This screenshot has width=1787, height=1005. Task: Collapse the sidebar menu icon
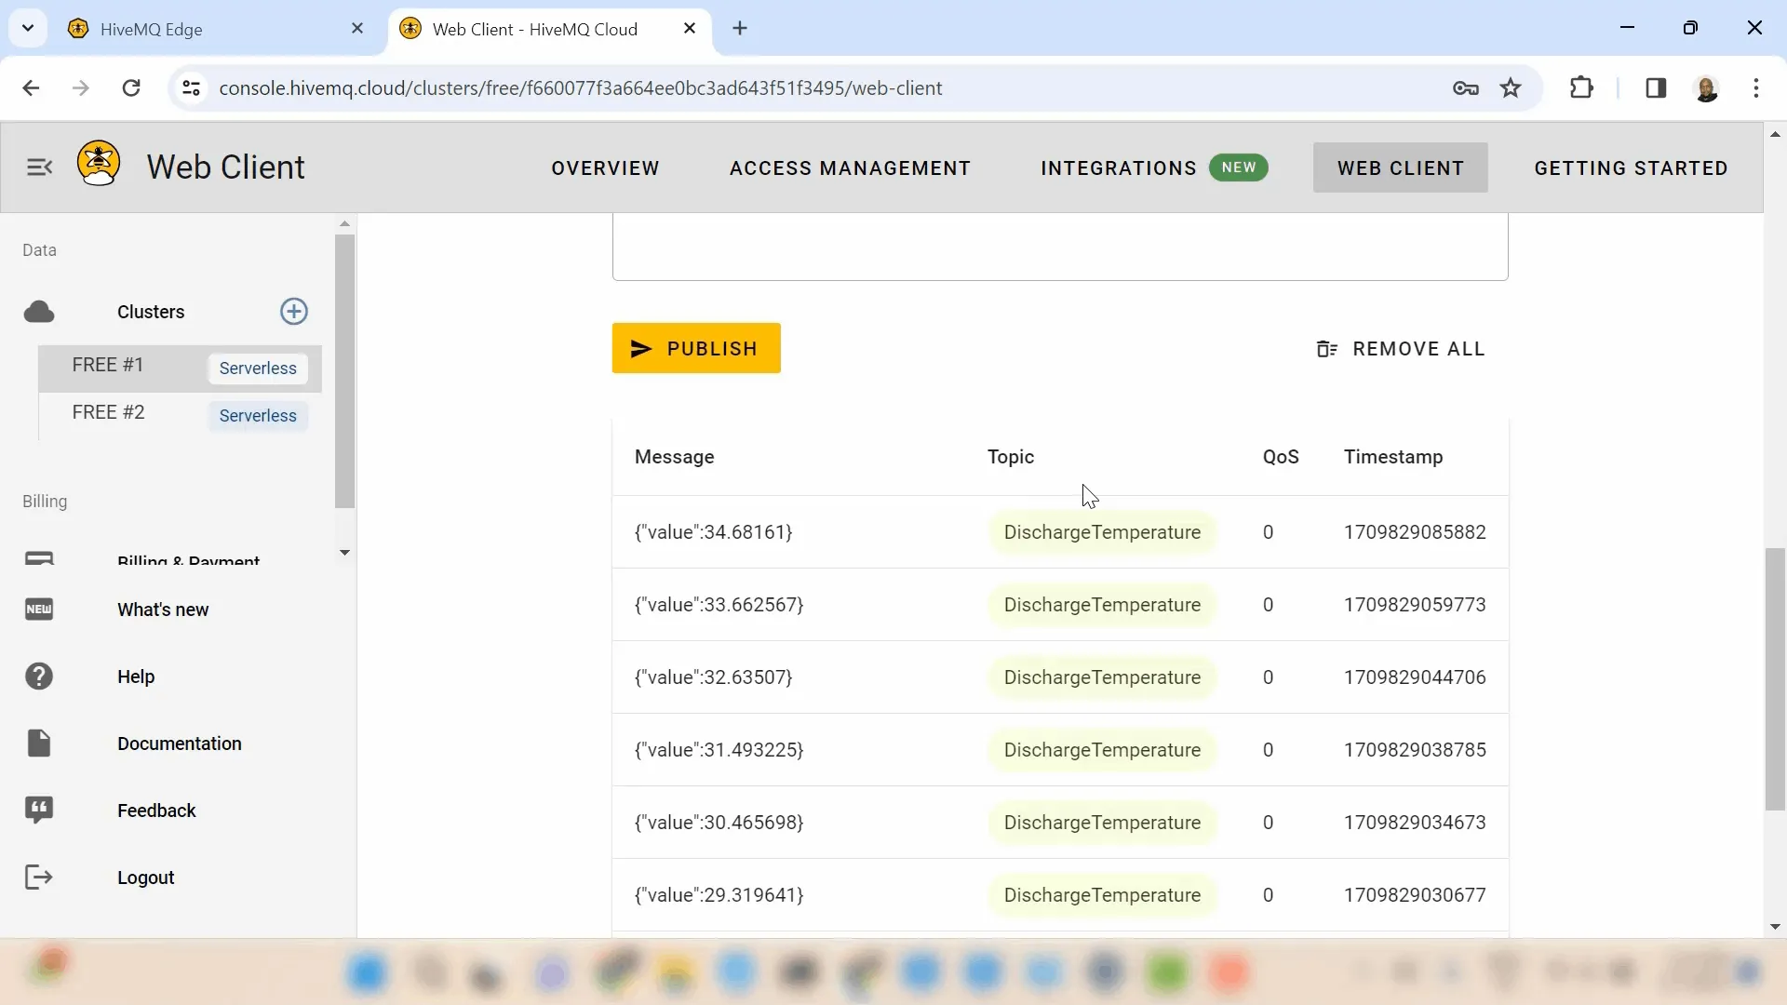[x=39, y=167]
